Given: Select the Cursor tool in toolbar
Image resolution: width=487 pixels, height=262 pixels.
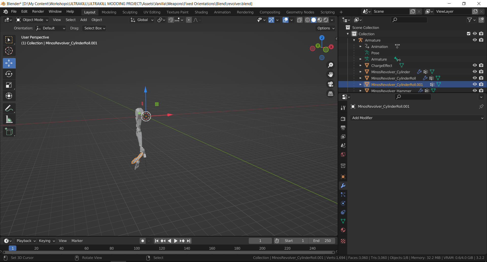Looking at the screenshot, I should point(9,51).
